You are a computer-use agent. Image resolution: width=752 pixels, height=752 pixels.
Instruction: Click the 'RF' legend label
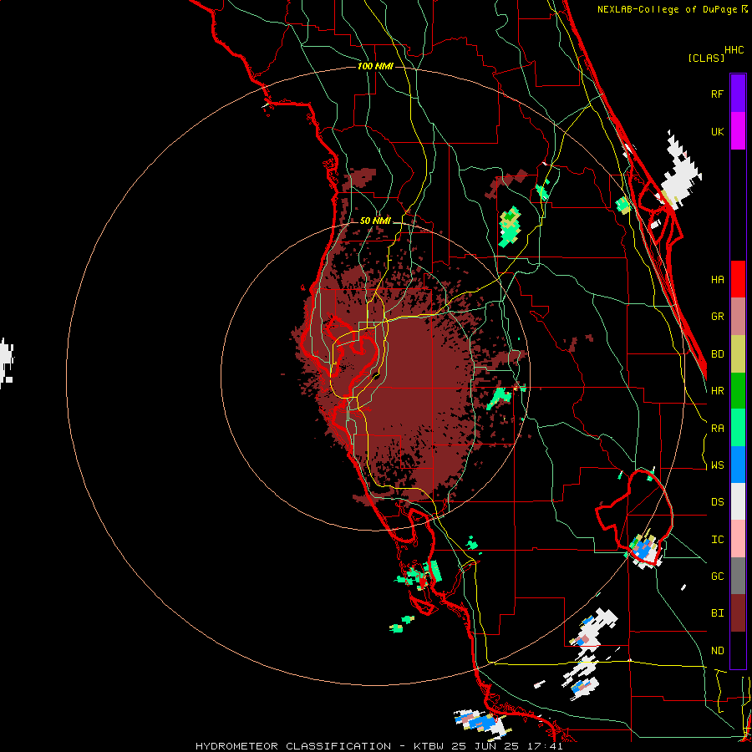[717, 94]
